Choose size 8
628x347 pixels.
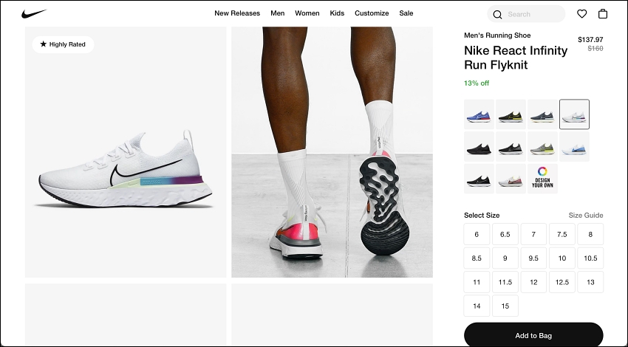590,234
